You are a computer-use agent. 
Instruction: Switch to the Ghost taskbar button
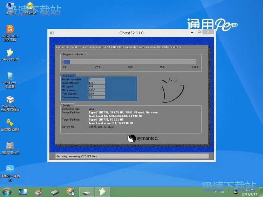click(x=102, y=192)
